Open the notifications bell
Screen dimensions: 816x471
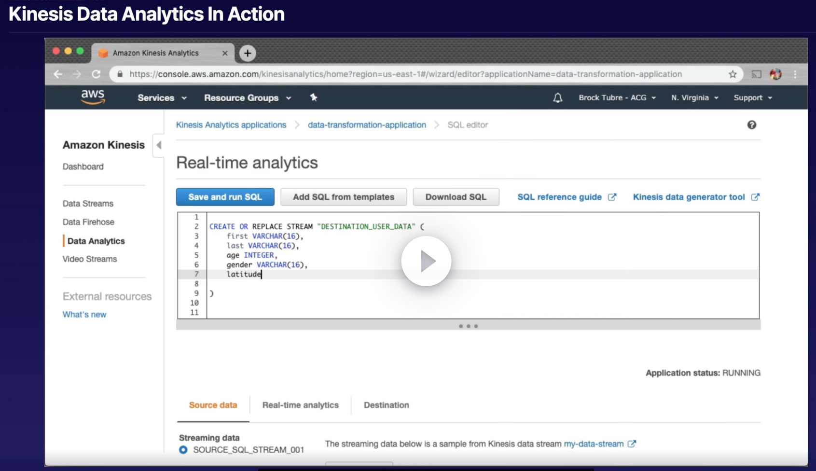(557, 98)
